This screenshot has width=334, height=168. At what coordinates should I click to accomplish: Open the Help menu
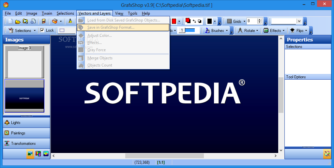[146, 13]
